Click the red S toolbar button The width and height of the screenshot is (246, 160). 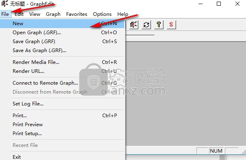pos(171,25)
